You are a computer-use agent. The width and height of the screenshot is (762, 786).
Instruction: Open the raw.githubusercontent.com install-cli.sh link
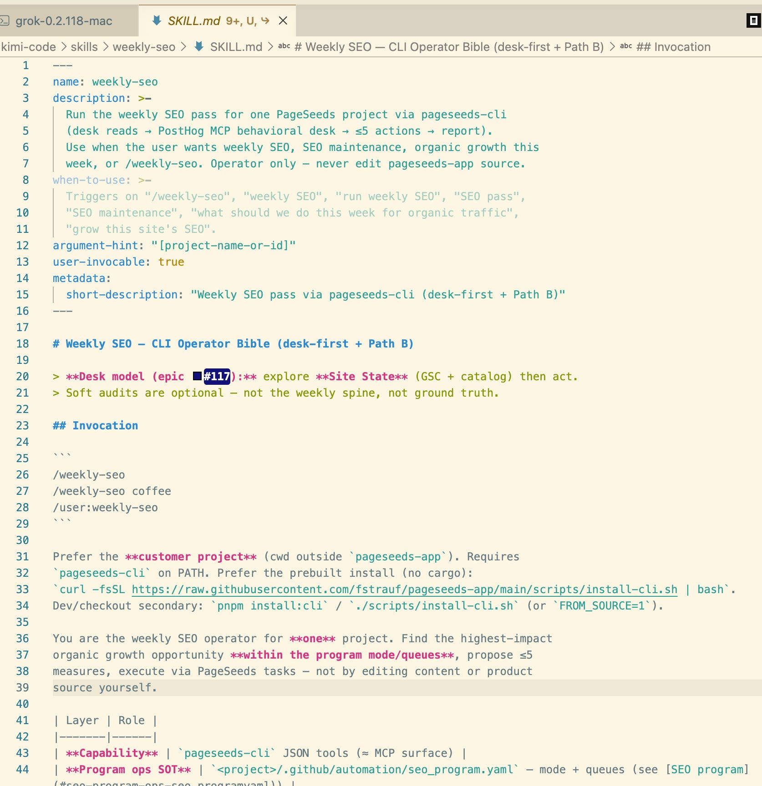404,589
